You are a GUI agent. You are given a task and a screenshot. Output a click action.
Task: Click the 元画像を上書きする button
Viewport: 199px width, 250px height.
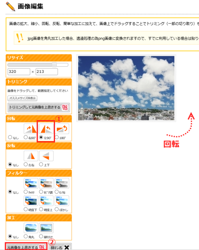26,247
